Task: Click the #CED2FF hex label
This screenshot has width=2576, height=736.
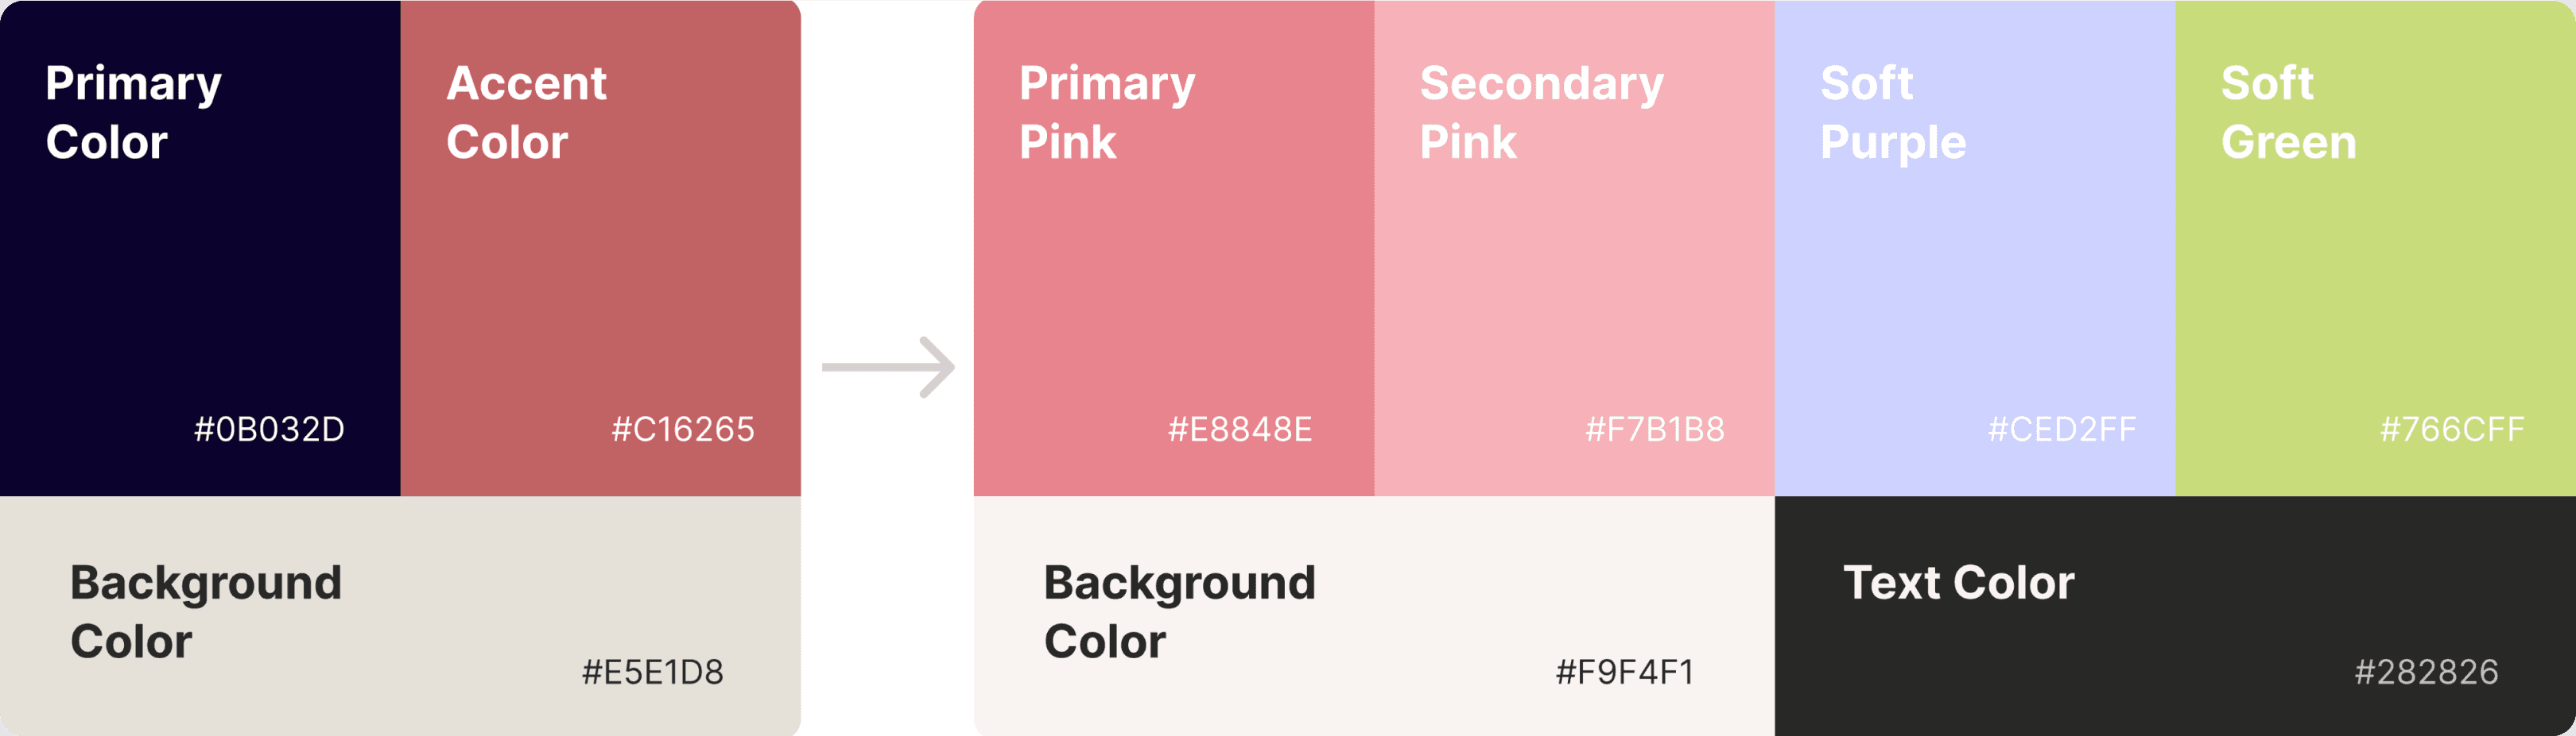Action: [2062, 430]
